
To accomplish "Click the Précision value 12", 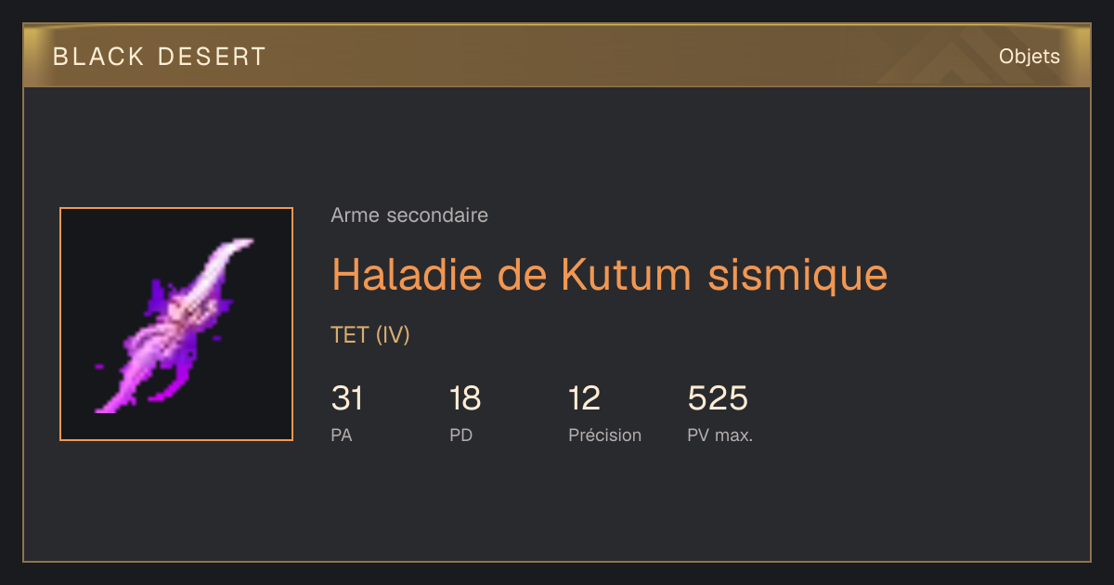I will tap(585, 399).
